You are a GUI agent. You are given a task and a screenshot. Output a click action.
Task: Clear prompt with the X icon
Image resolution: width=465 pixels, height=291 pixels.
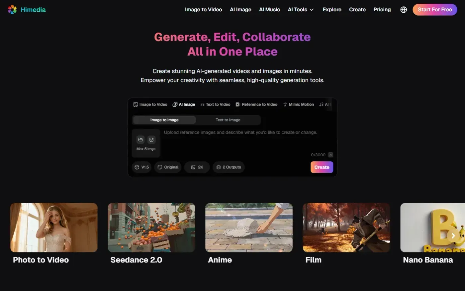(x=330, y=155)
